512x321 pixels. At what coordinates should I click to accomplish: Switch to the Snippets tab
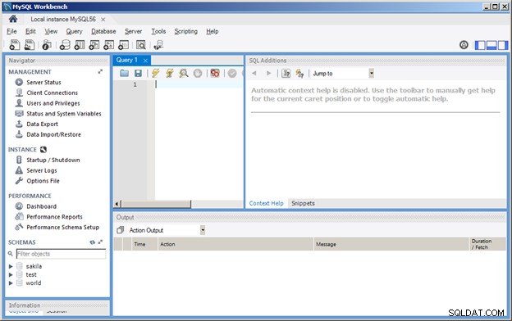303,203
